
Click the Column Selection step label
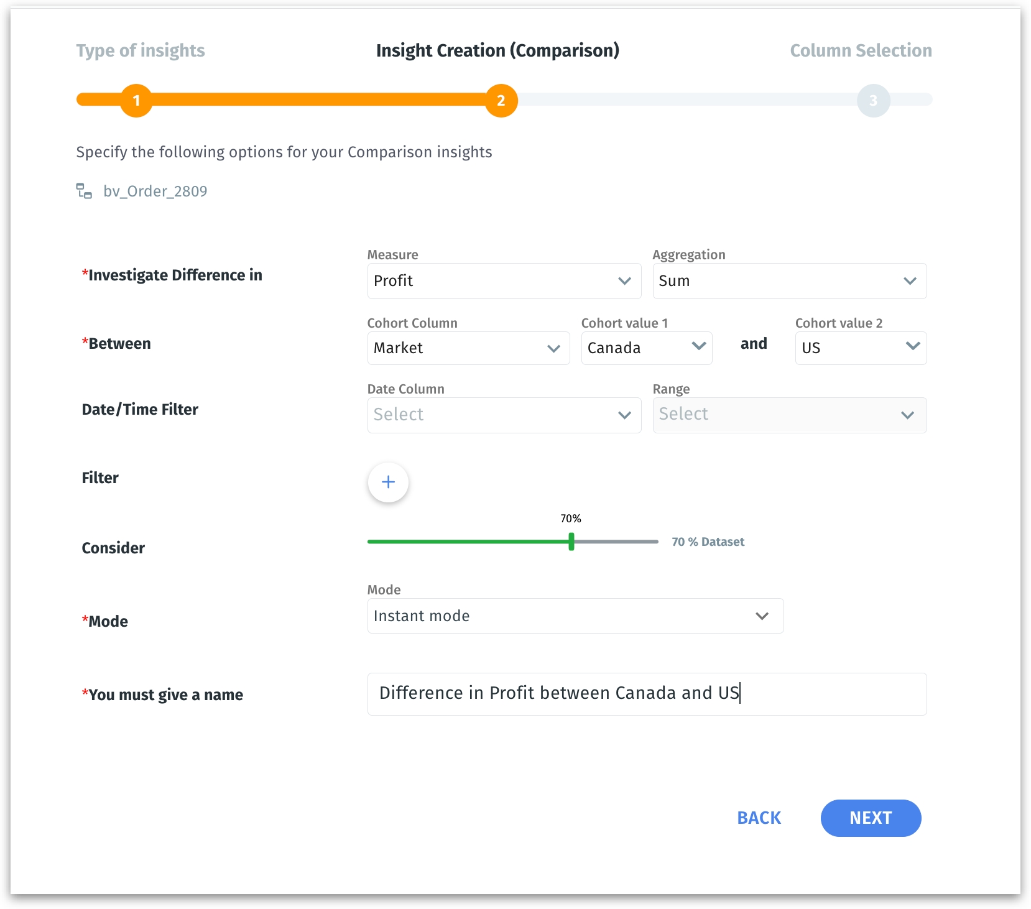click(861, 50)
